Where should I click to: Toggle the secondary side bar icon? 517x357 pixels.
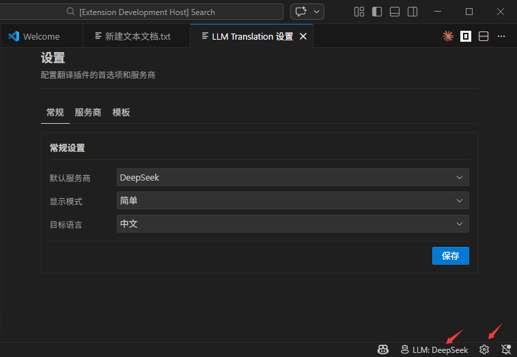(x=413, y=12)
